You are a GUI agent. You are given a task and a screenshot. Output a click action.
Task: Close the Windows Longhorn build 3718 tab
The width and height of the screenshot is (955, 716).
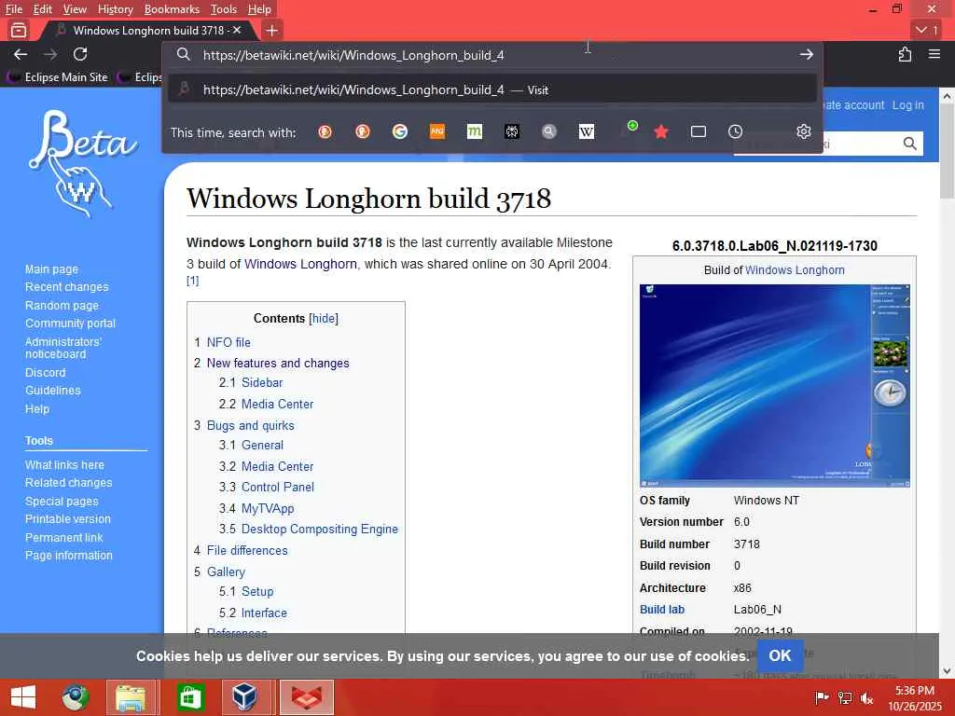[237, 30]
